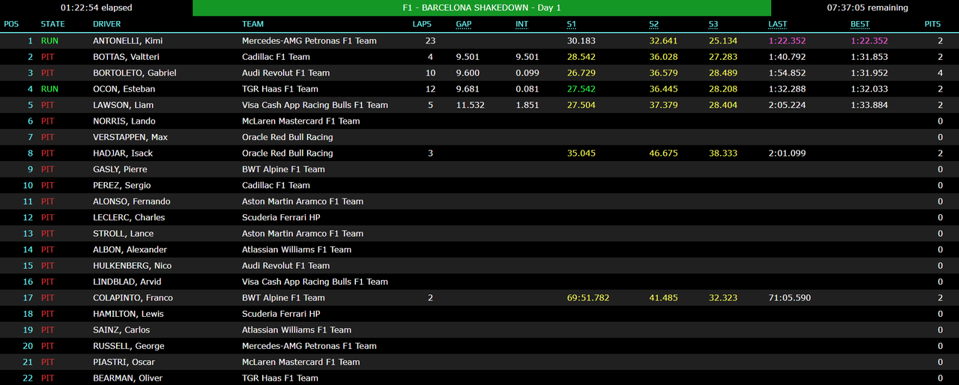
Task: Select driver HULKENBERG, Nico
Action: click(x=133, y=266)
